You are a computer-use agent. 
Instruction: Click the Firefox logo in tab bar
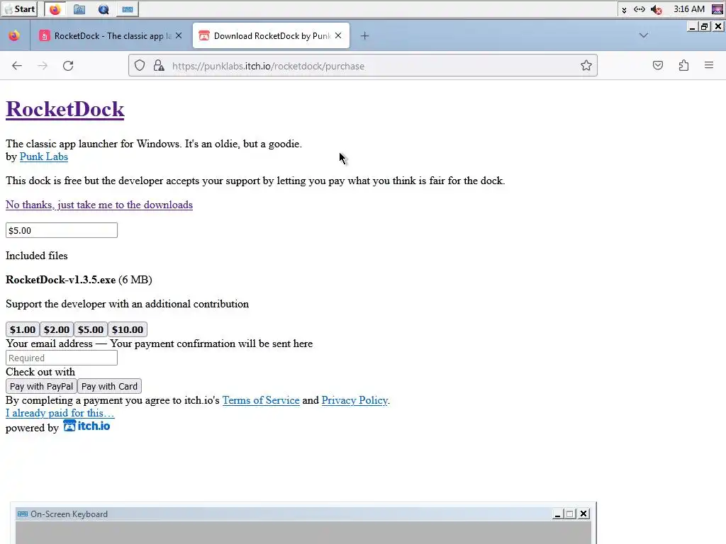click(x=14, y=35)
